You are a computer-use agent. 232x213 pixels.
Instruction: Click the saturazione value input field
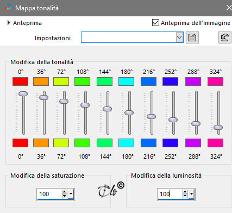click(x=49, y=194)
